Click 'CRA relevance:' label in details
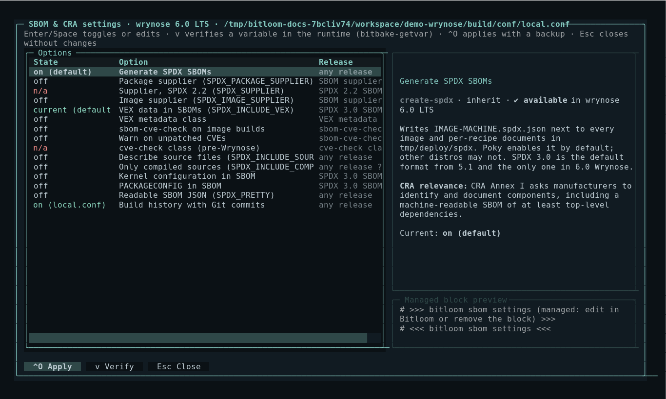The image size is (666, 399). tap(433, 186)
